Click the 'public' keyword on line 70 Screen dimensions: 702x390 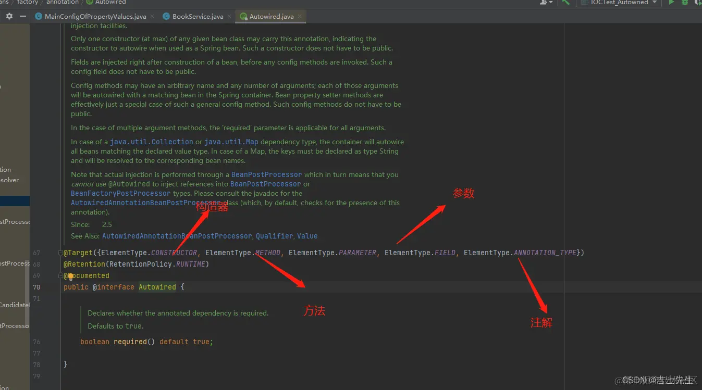point(76,287)
